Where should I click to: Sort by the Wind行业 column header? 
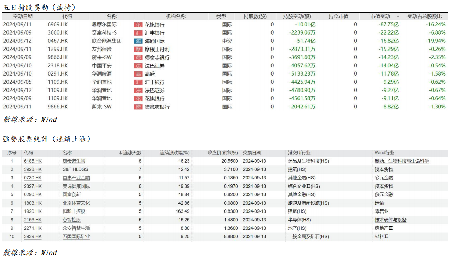tap(385, 153)
